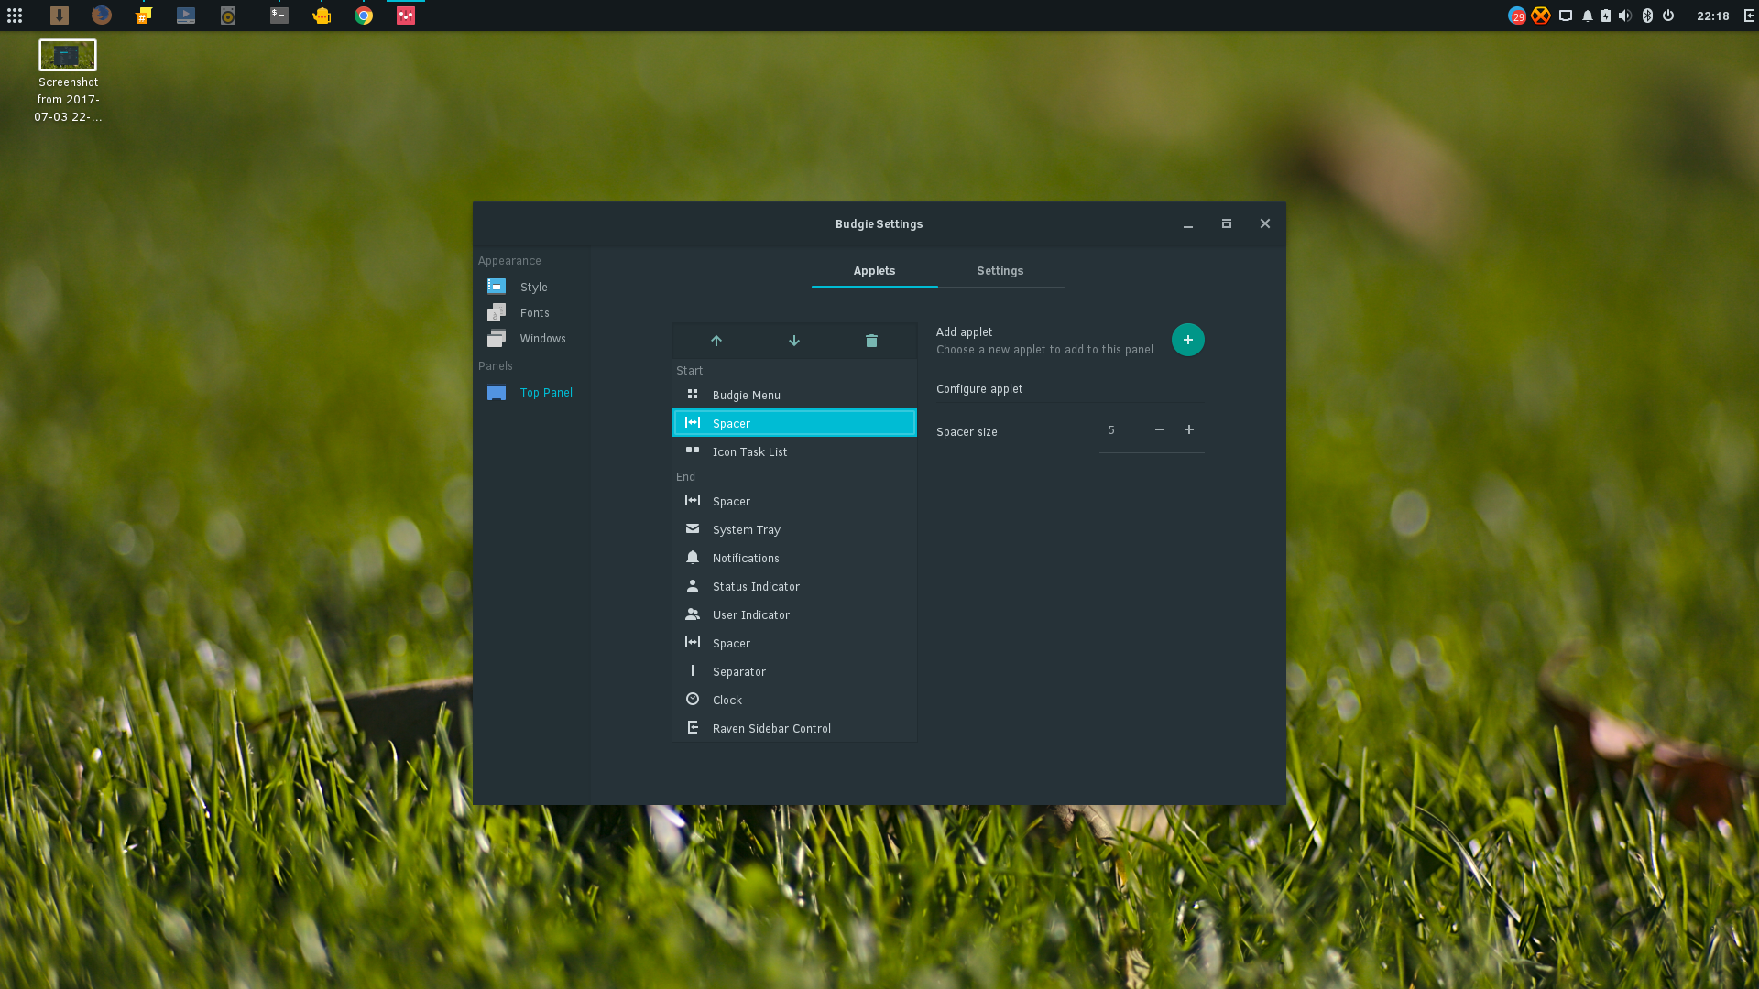The height and width of the screenshot is (989, 1759).
Task: Open the speaker music app icon
Action: (x=228, y=16)
